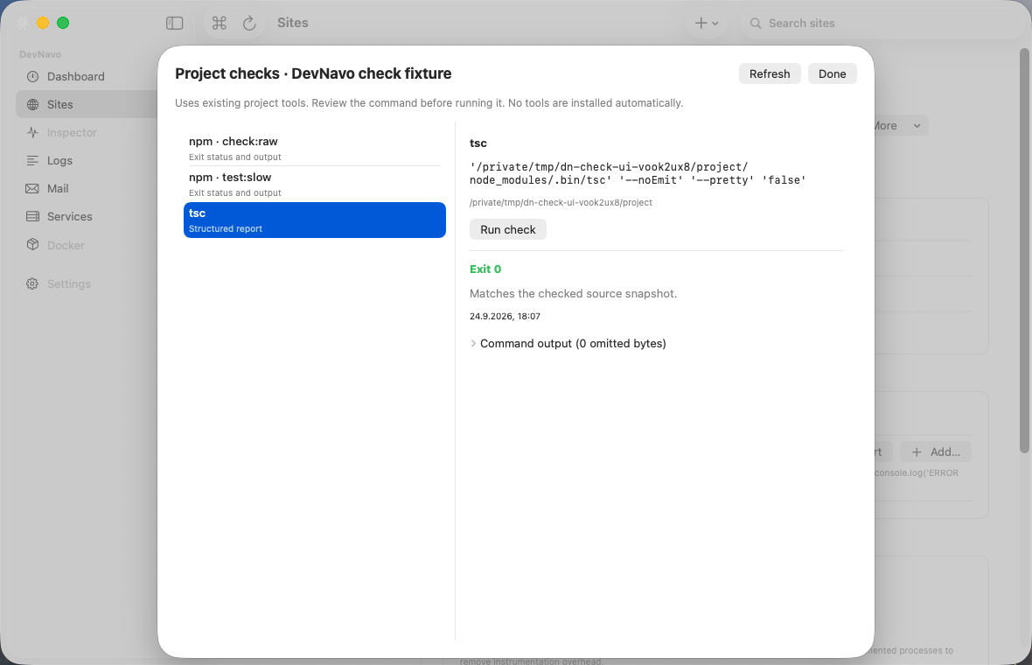Click the window's vertical scrollbar
1032x665 pixels.
pyautogui.click(x=1024, y=250)
